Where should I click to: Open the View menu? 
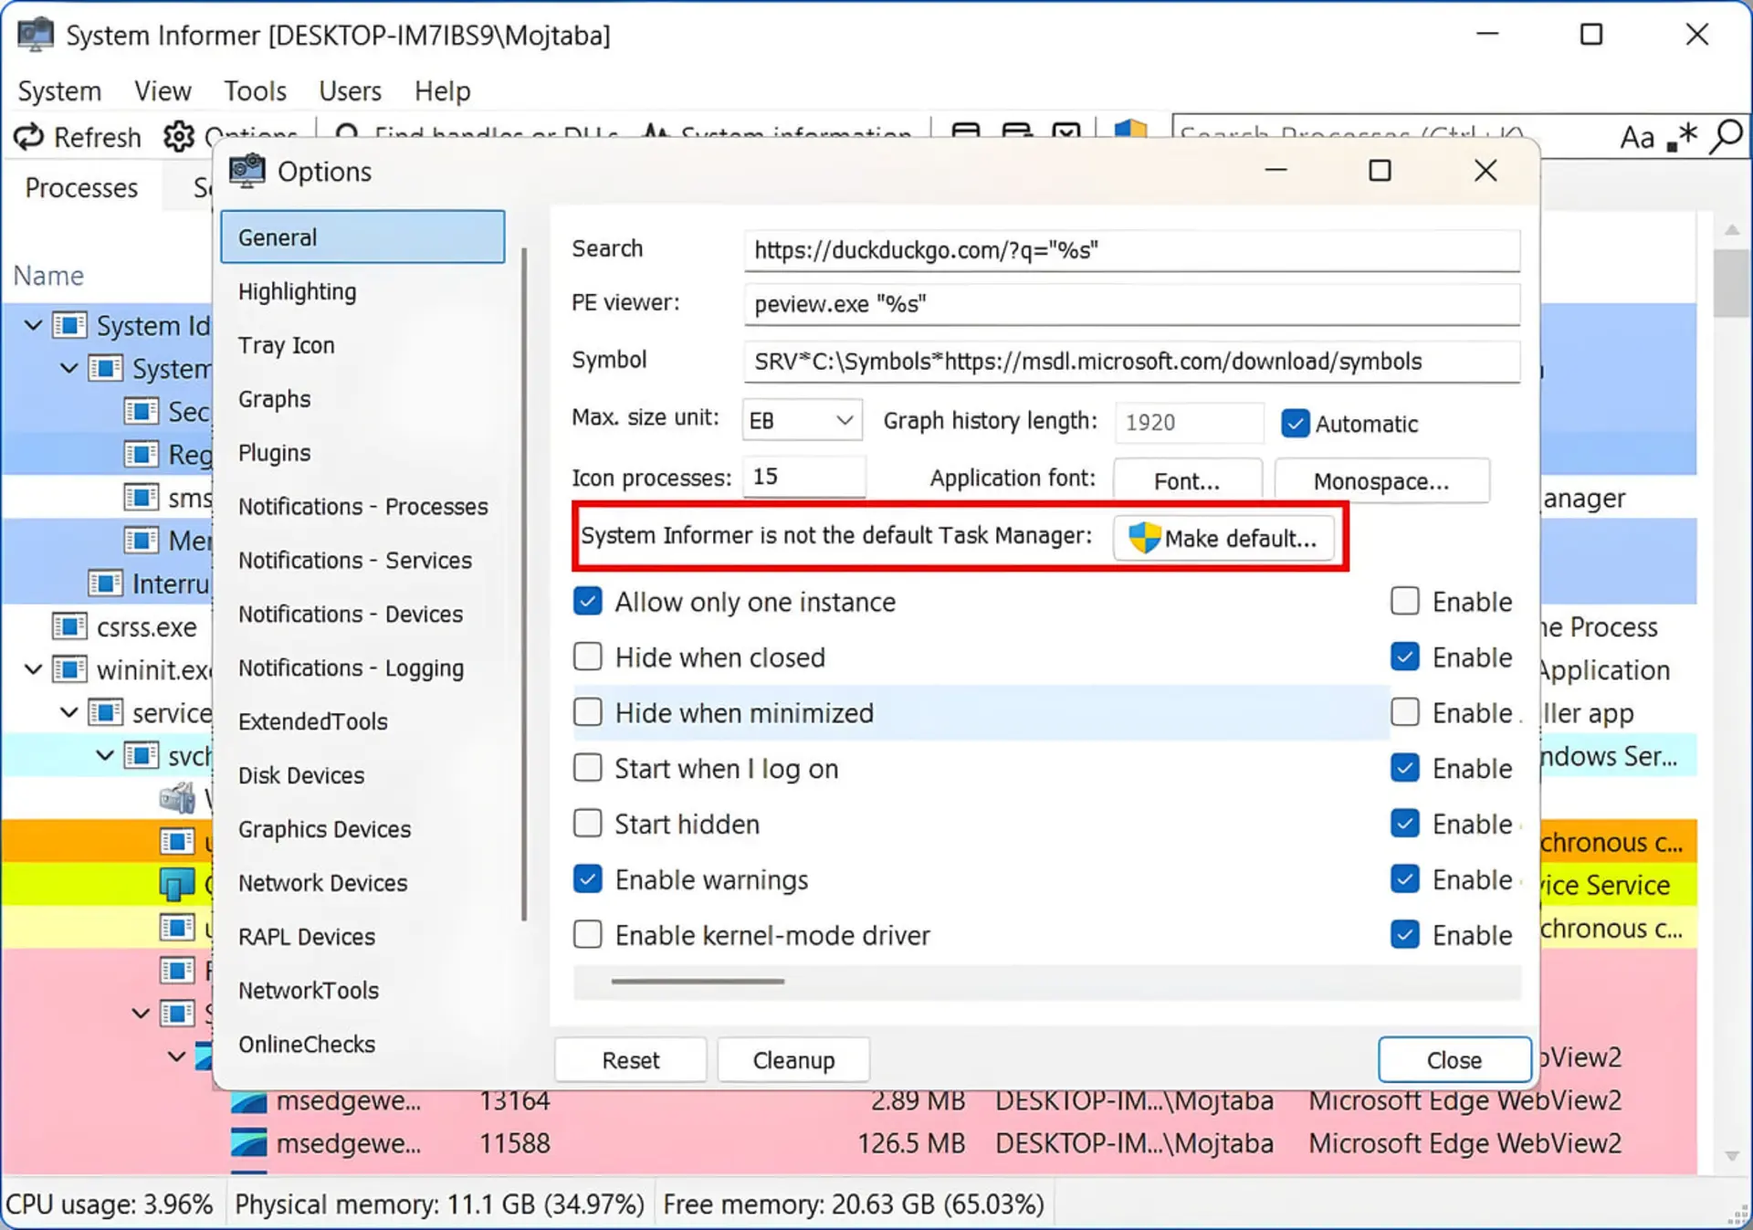[x=163, y=91]
